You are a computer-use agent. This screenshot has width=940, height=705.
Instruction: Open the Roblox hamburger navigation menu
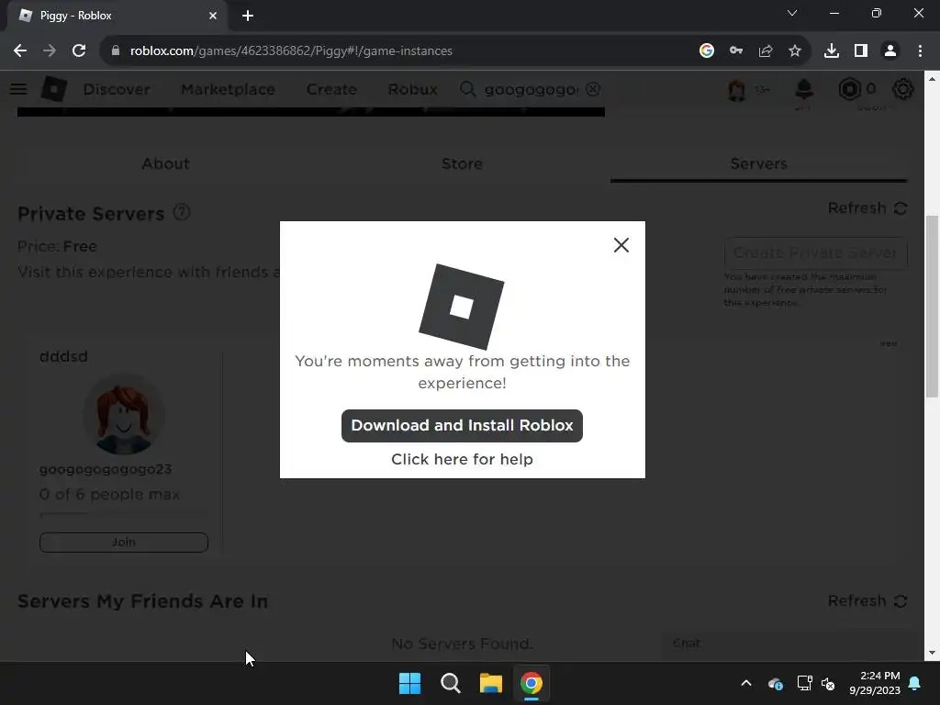18,89
